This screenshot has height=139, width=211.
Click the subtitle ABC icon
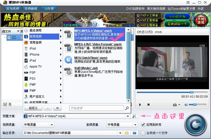(5, 104)
